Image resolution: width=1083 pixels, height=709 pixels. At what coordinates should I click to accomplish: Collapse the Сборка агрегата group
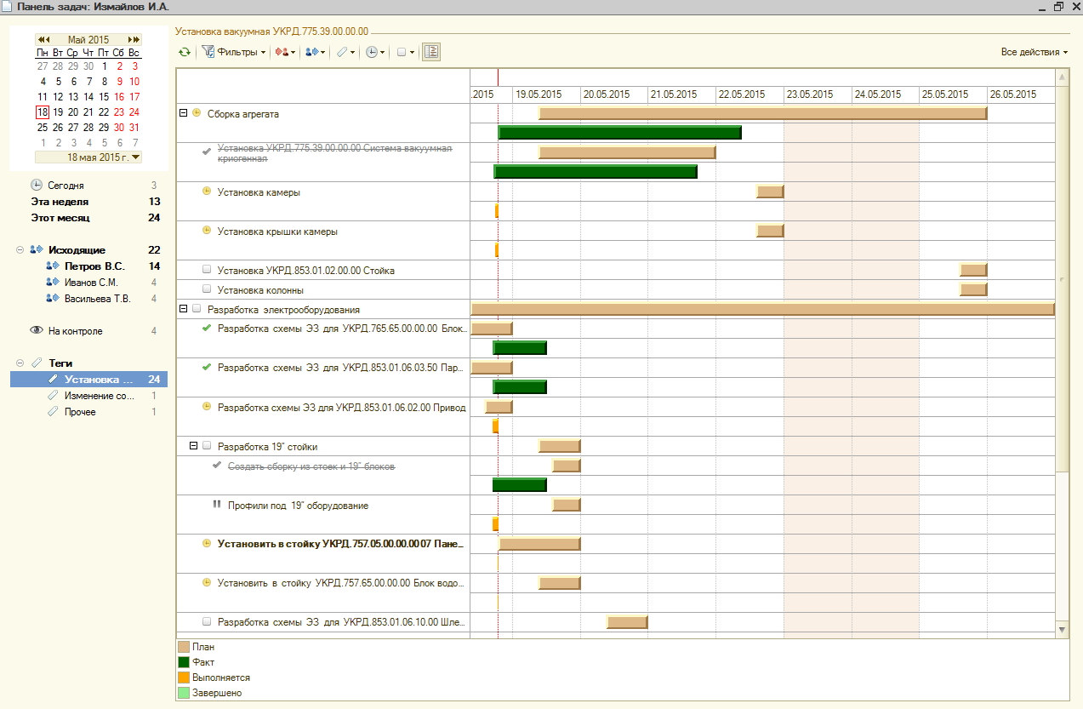[x=183, y=113]
